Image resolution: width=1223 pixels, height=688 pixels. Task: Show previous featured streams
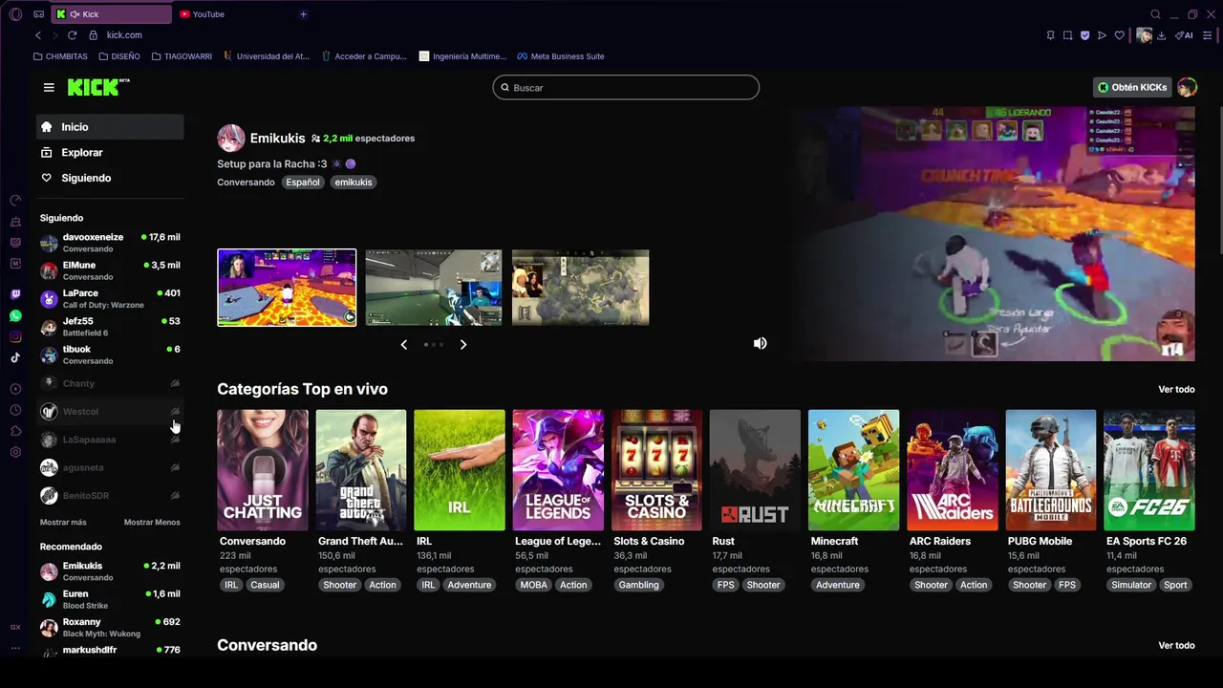403,344
